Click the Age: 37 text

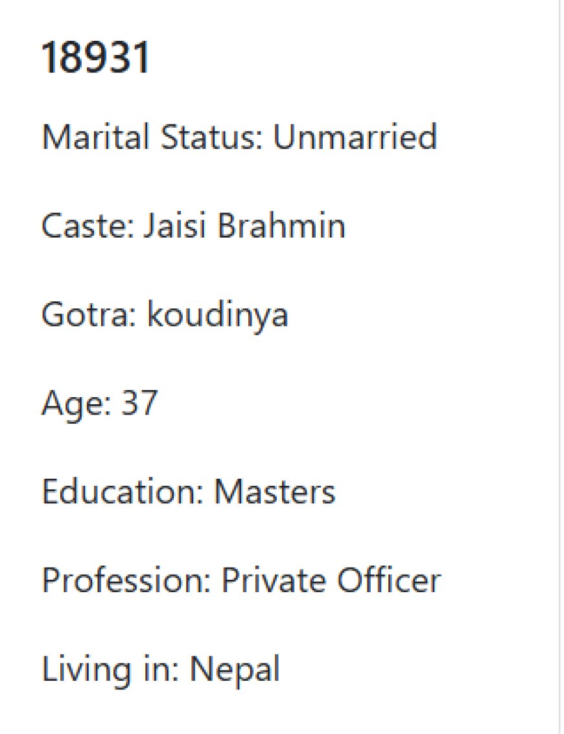(99, 404)
